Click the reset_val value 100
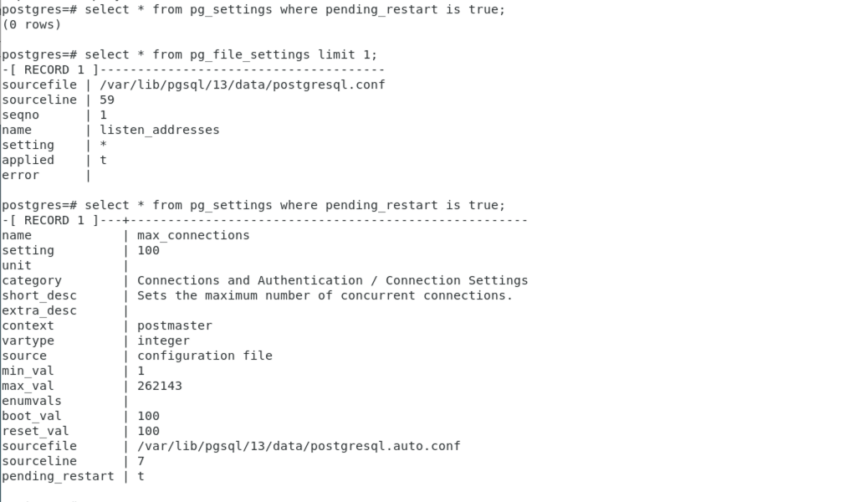The image size is (854, 502). coord(148,431)
